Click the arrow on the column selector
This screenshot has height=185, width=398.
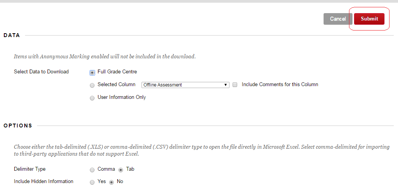(226, 85)
